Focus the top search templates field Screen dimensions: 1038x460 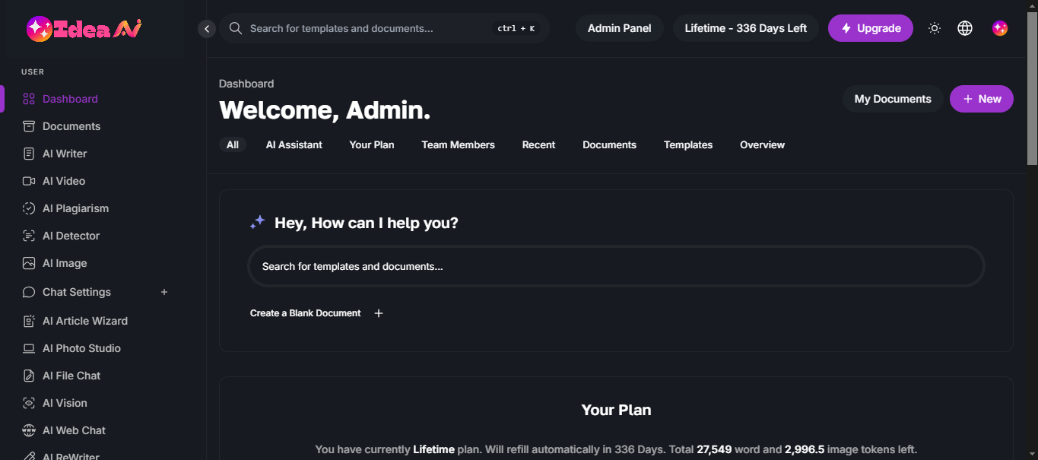(385, 28)
